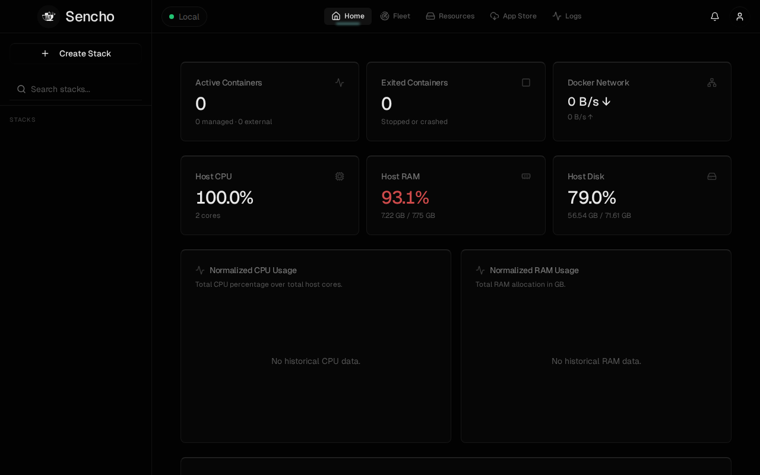Go to the App Store tab
Viewport: 760px width, 475px height.
[x=514, y=16]
